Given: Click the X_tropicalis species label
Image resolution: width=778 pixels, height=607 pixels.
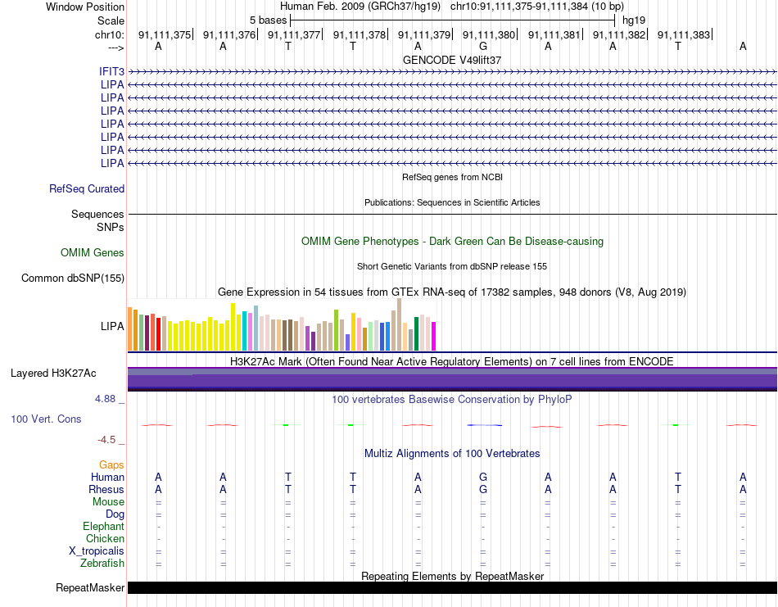Looking at the screenshot, I should point(97,551).
